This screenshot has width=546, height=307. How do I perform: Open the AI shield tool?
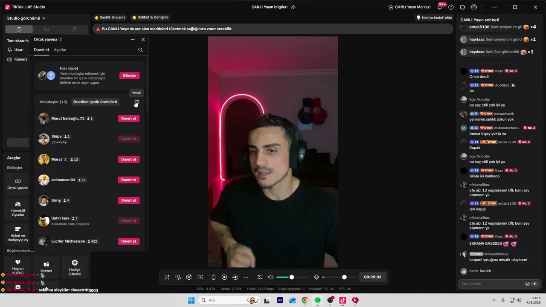pyautogui.click(x=189, y=277)
